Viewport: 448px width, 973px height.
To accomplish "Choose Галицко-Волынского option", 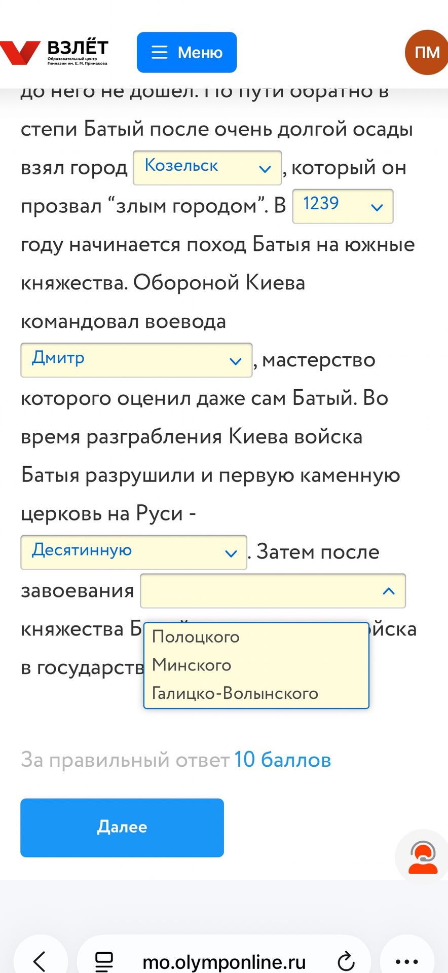I will coord(235,693).
